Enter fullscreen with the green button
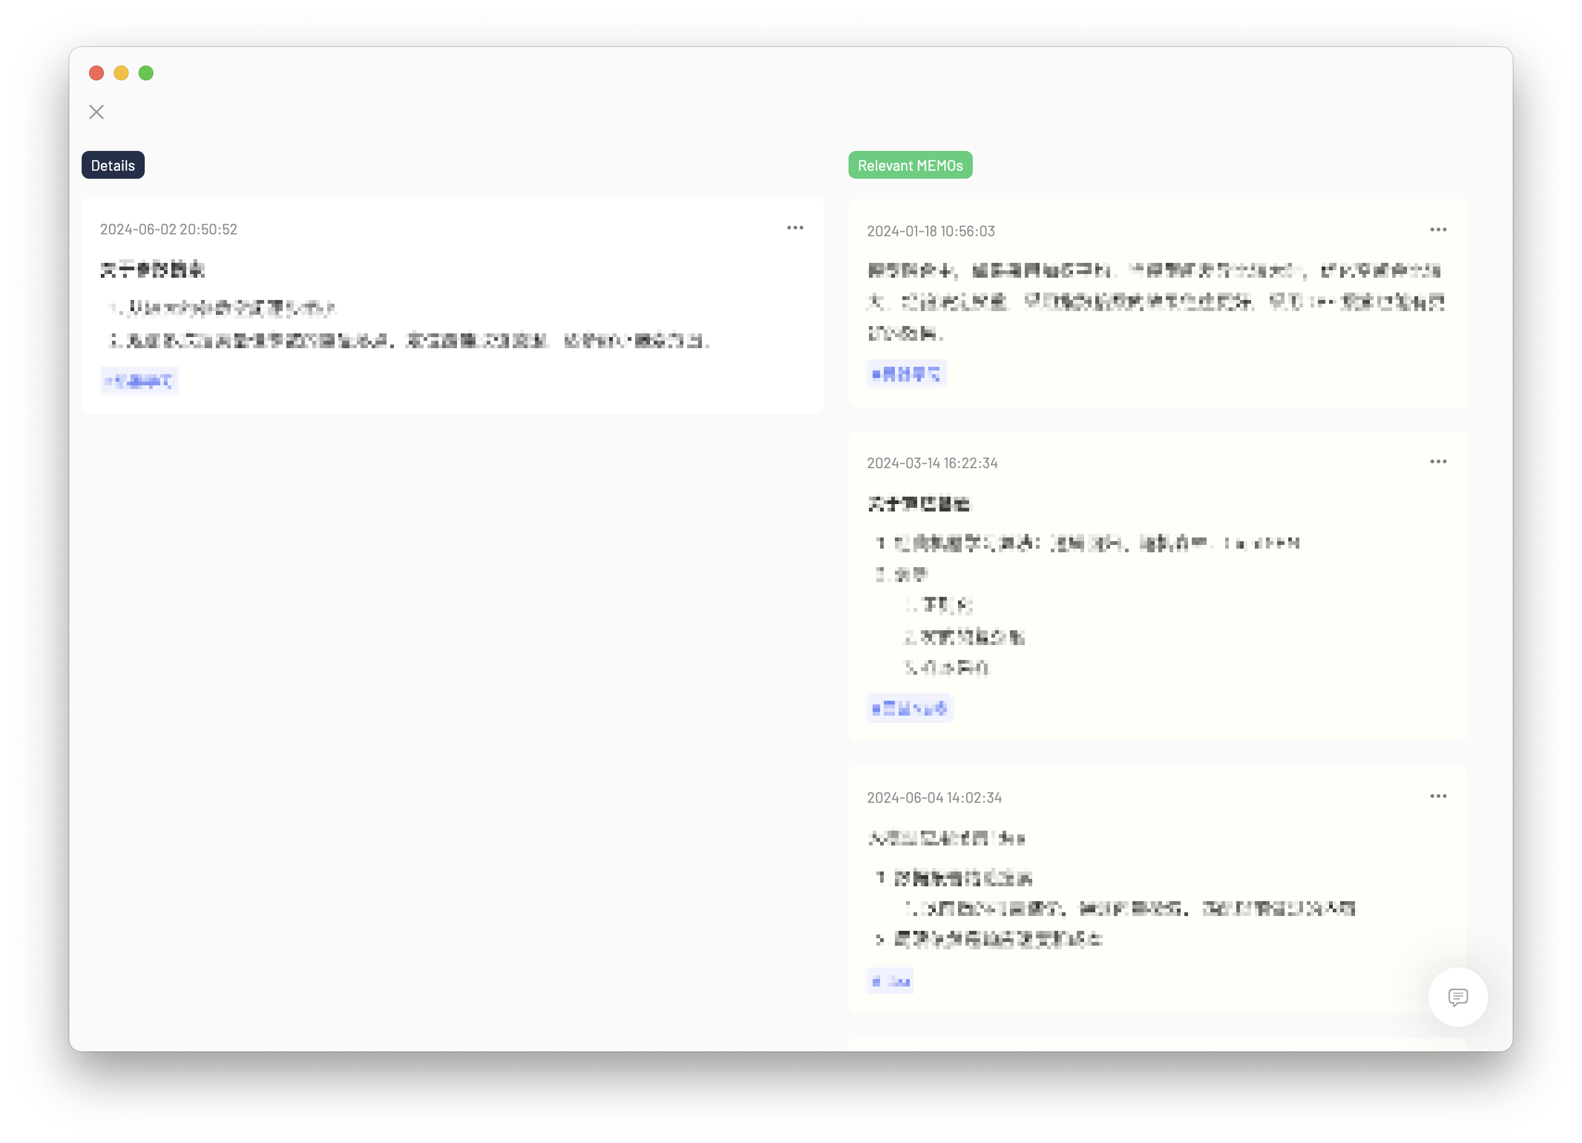Image resolution: width=1582 pixels, height=1143 pixels. [x=146, y=73]
